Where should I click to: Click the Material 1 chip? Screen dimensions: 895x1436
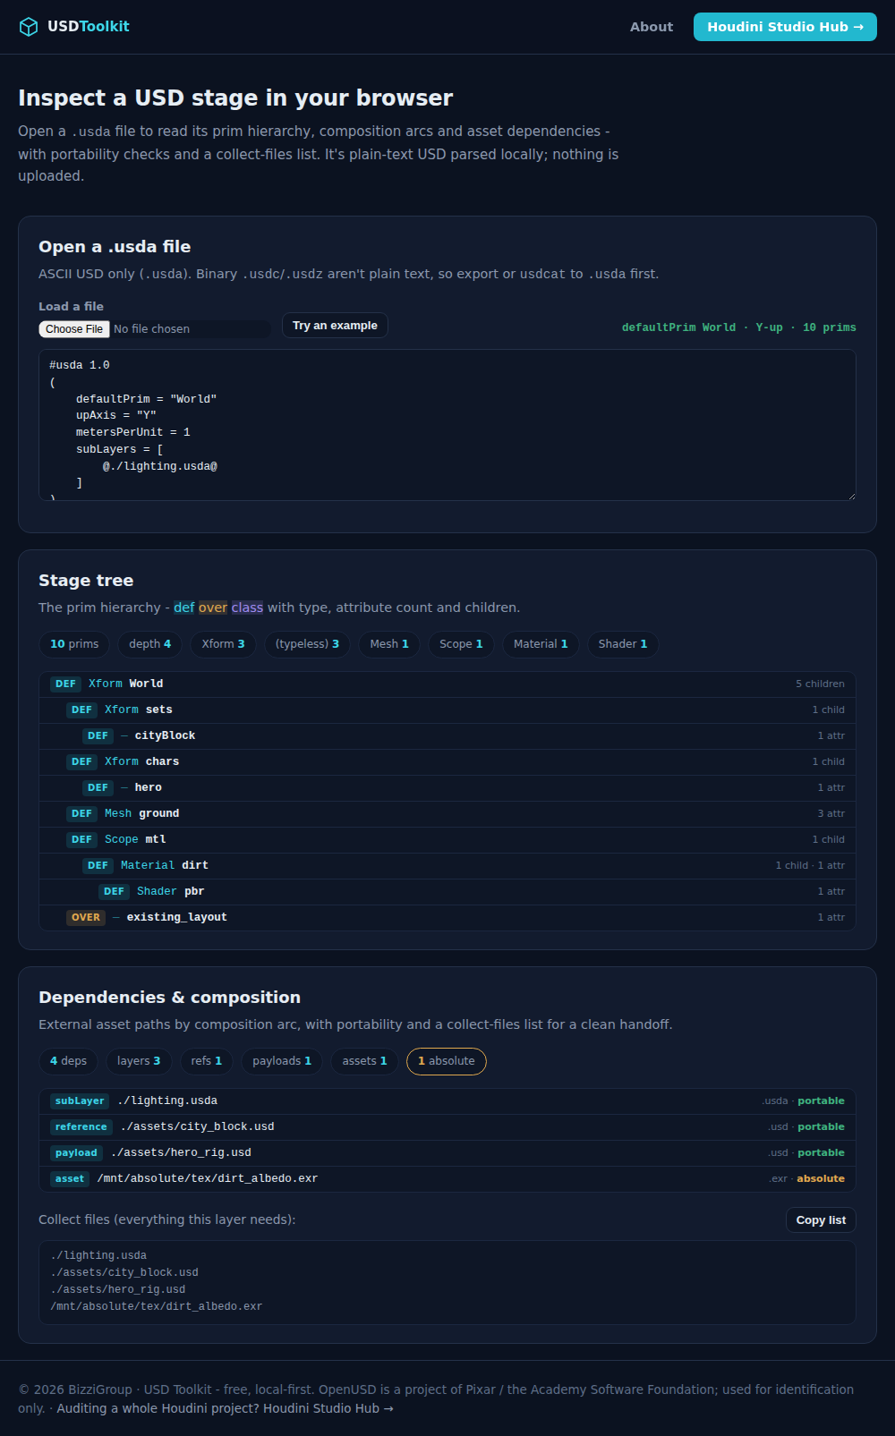541,644
